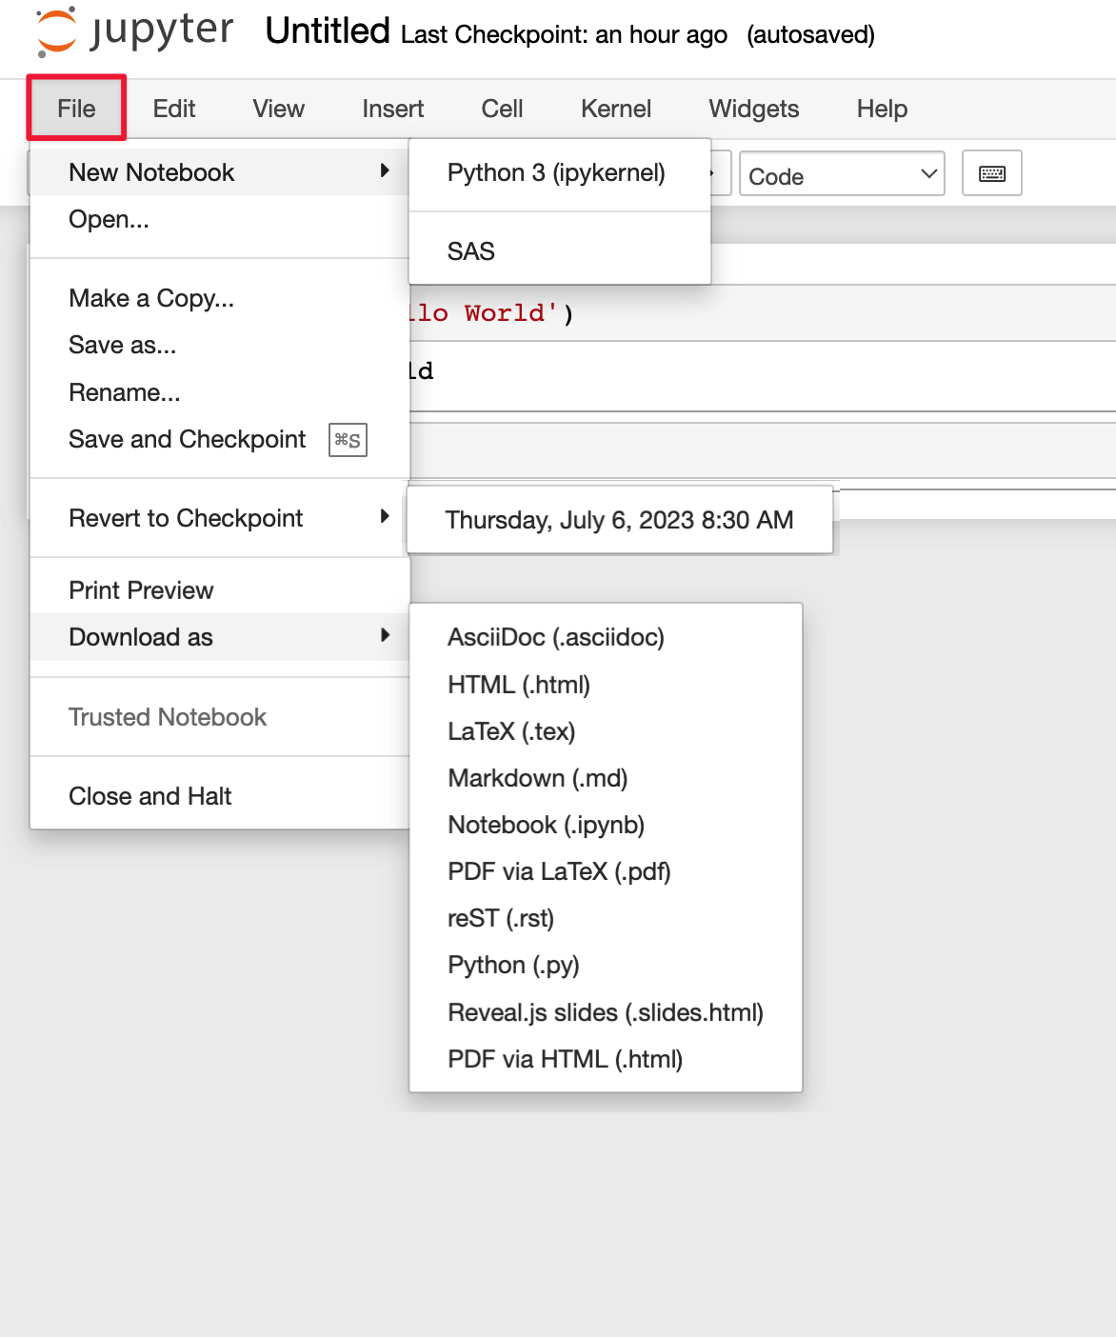Click the Last Checkpoint status text
Screen dimensions: 1116x1337
point(564,35)
